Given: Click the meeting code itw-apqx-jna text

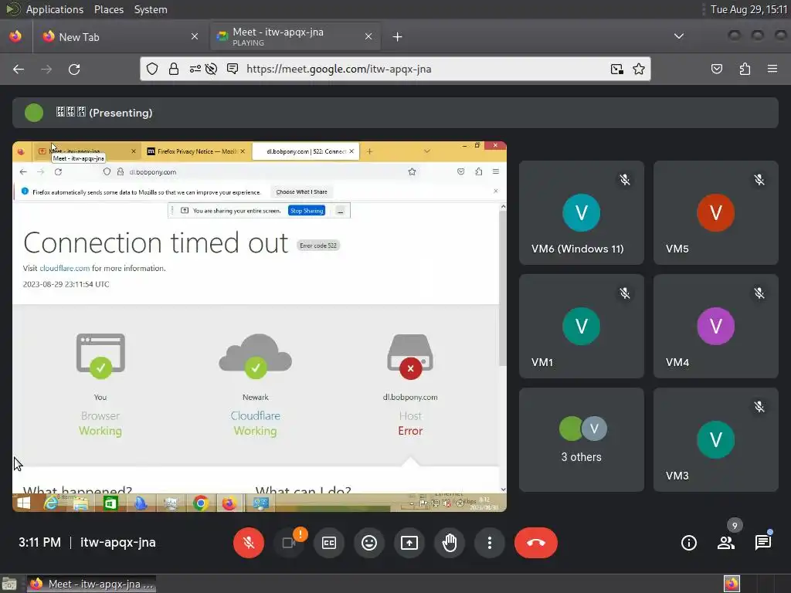Looking at the screenshot, I should pyautogui.click(x=118, y=543).
